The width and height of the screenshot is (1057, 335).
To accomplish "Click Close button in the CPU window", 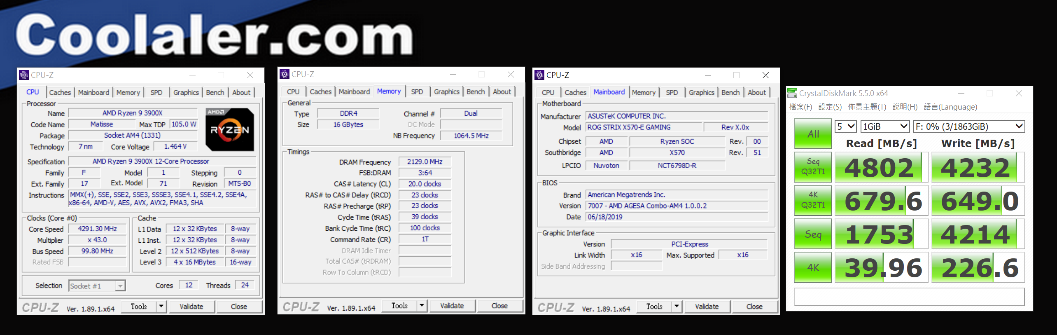I will coord(239,307).
